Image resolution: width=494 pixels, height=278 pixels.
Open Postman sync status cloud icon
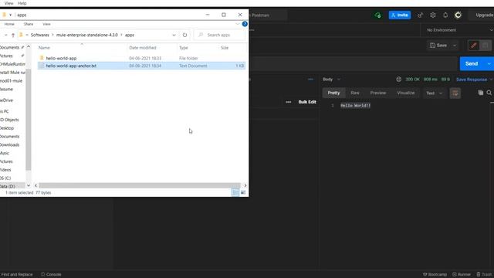click(377, 15)
